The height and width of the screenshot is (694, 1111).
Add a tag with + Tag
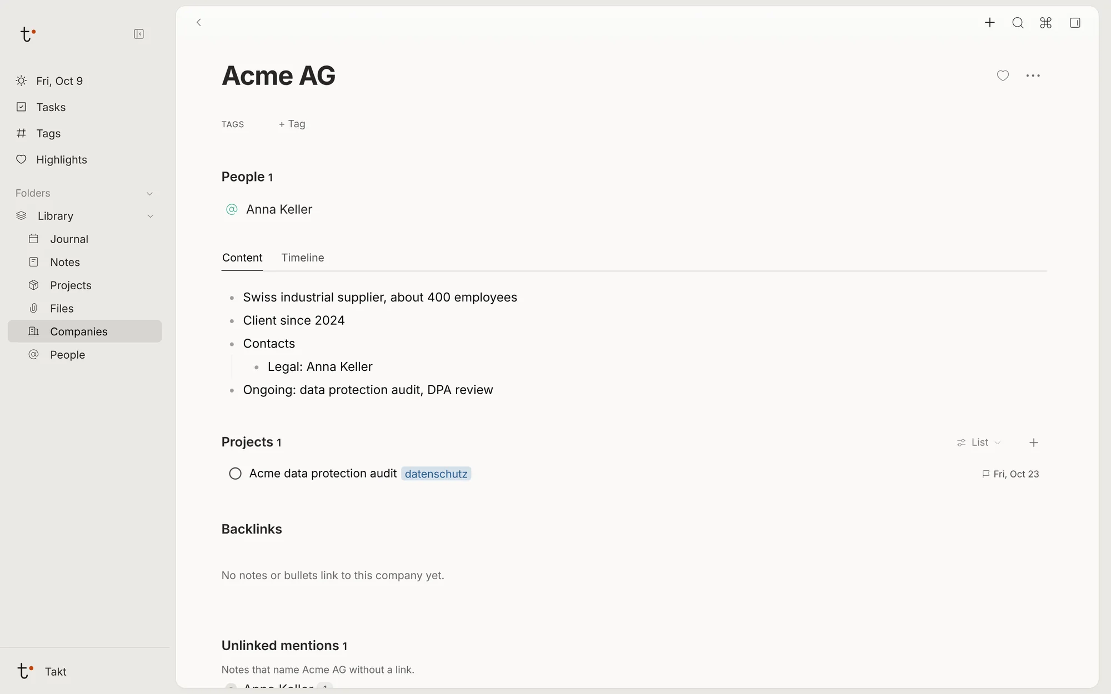[292, 124]
